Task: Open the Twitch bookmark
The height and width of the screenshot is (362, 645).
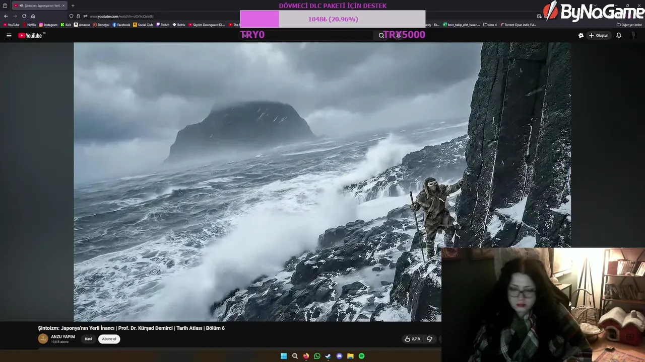Action: pos(163,25)
